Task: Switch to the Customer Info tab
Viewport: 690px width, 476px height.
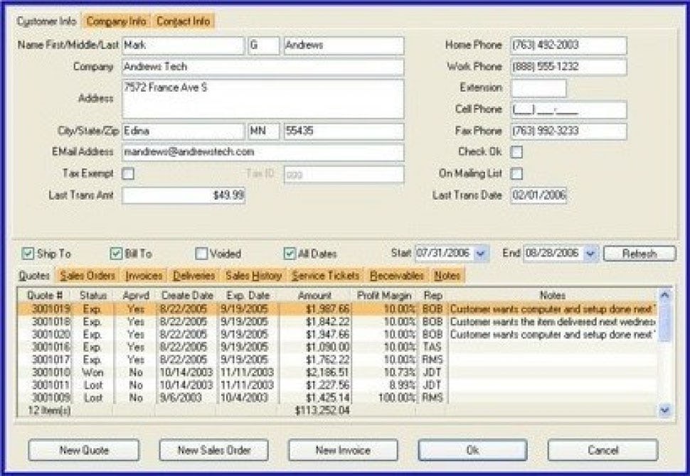Action: click(46, 21)
